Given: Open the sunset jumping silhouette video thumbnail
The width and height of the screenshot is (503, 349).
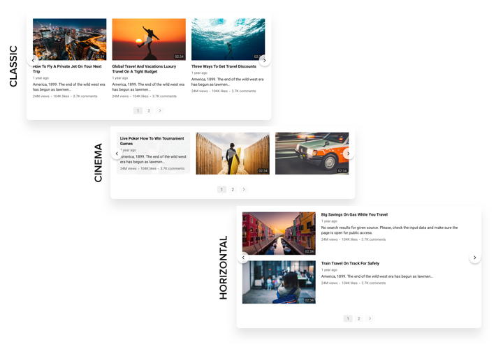Looking at the screenshot, I should tap(149, 39).
